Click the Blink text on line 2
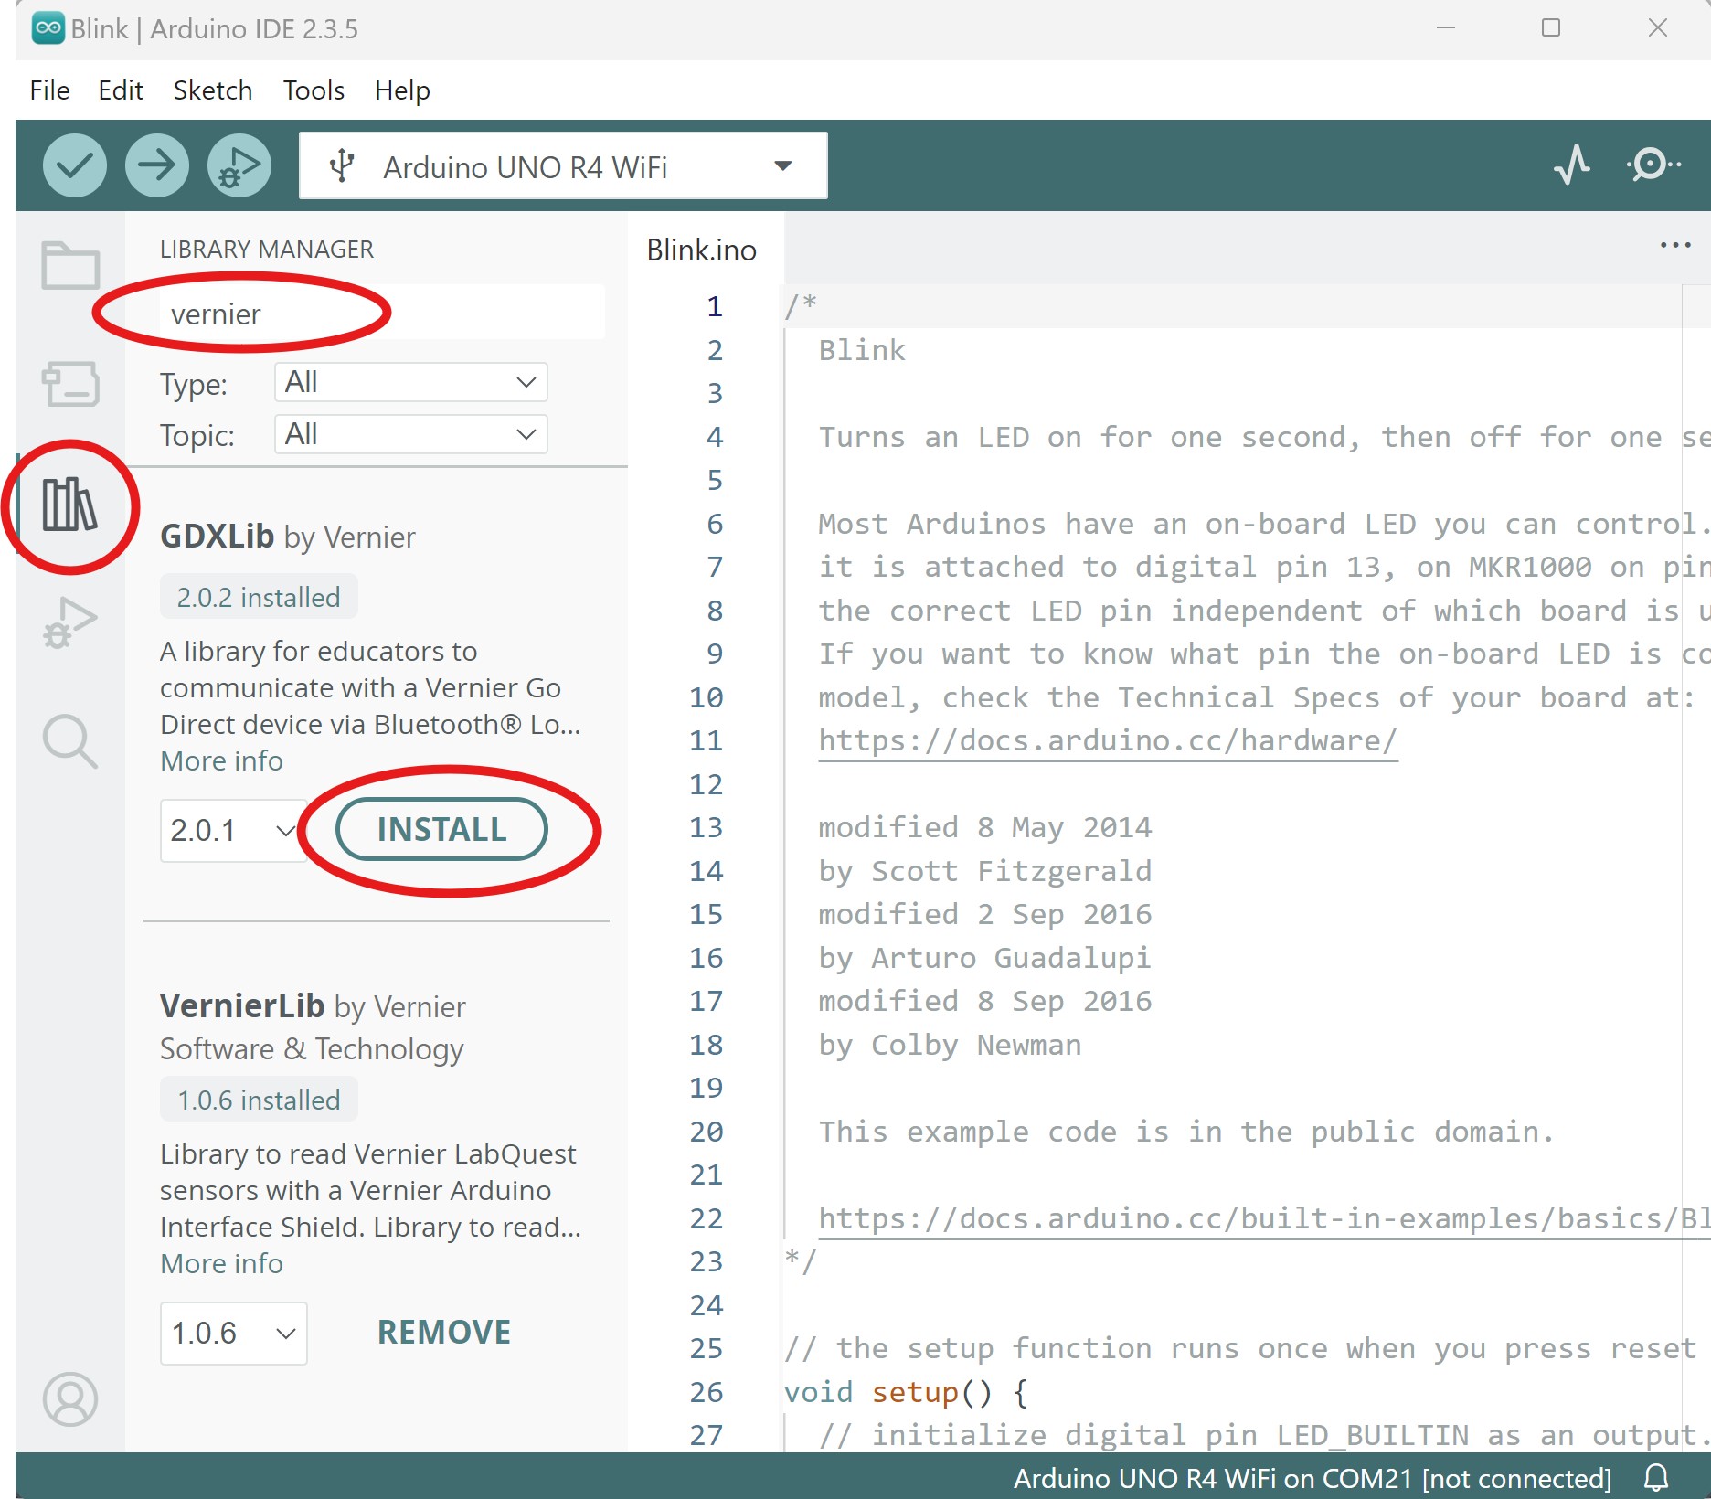1711x1499 pixels. [861, 350]
